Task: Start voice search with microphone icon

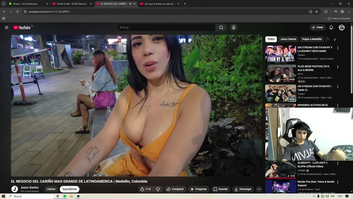Action: tap(234, 27)
